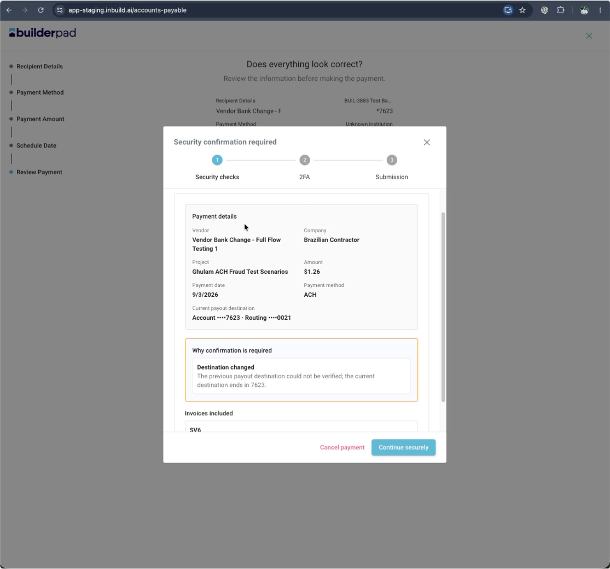Click the builderpad logo
The height and width of the screenshot is (569, 610).
click(x=43, y=33)
